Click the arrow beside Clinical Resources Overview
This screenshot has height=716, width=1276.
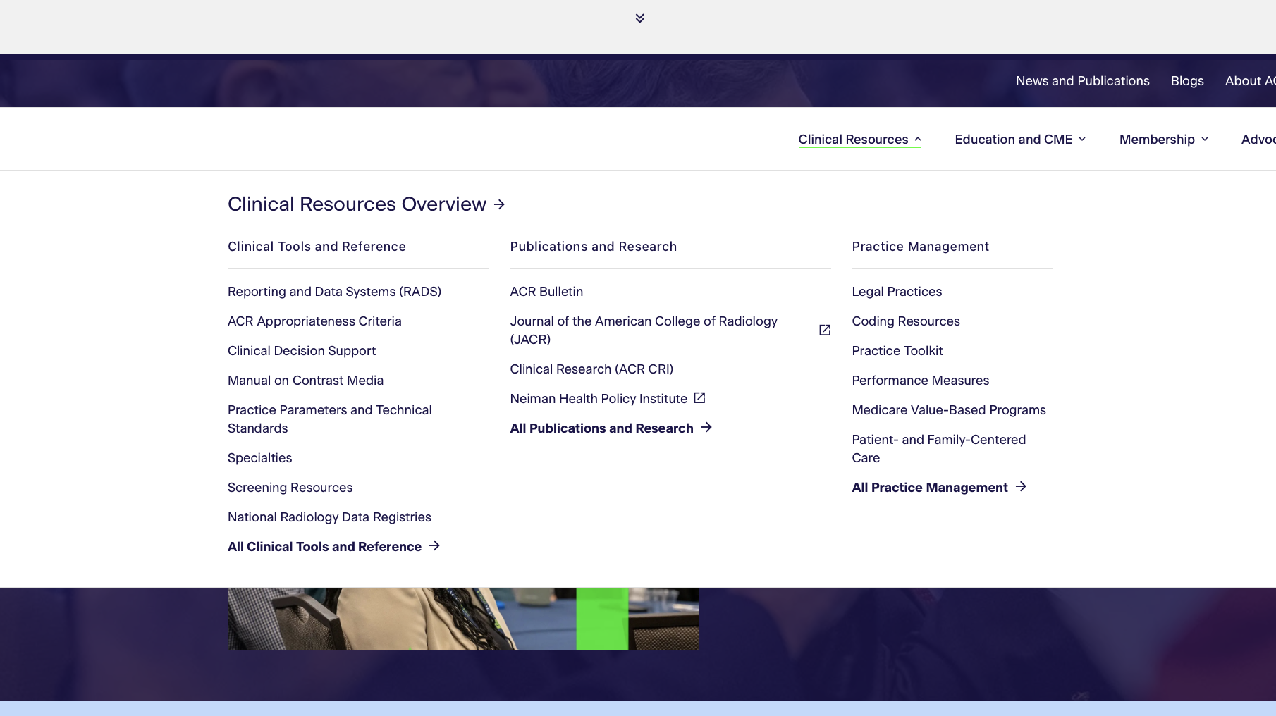tap(499, 204)
